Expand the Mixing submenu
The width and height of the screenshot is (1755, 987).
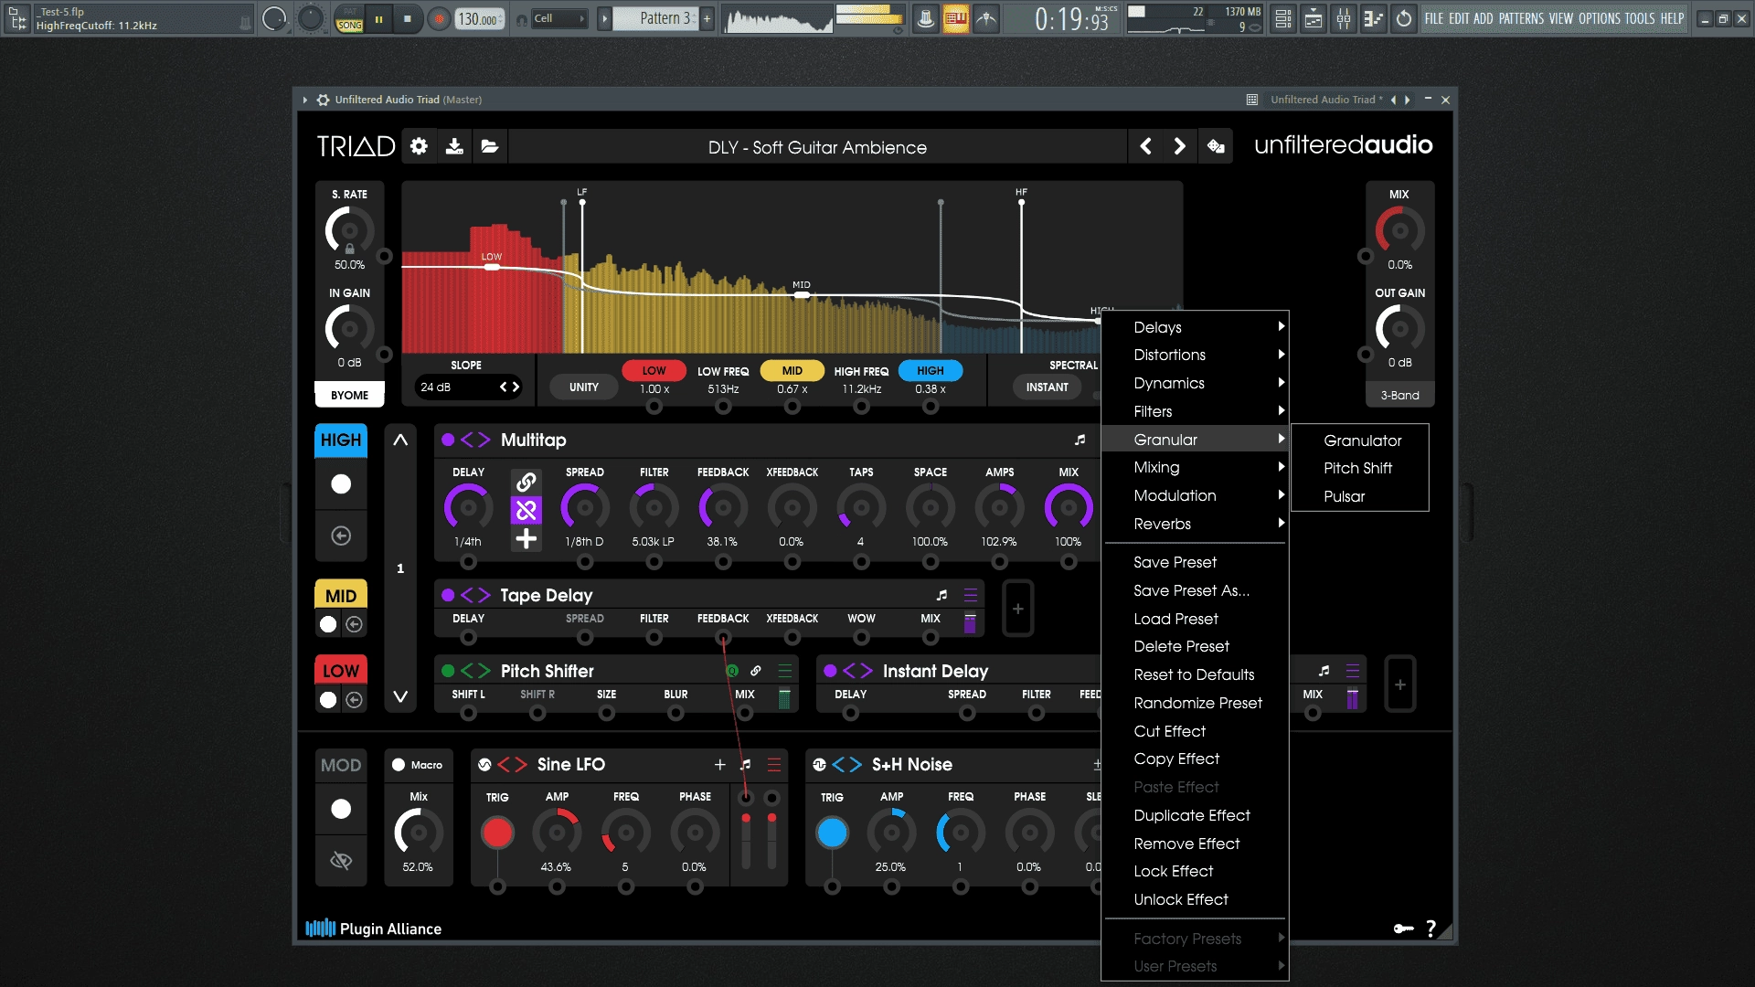click(x=1195, y=467)
